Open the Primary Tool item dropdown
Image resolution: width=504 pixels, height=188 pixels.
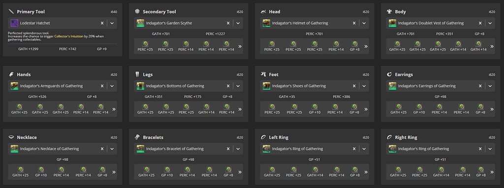[112, 23]
